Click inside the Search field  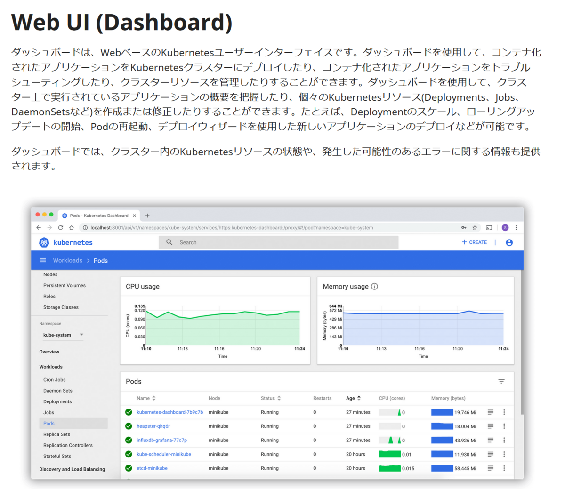(279, 242)
